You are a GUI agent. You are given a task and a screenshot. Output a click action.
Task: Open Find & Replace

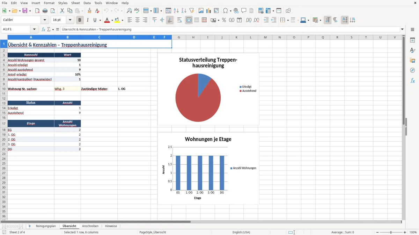129,11
